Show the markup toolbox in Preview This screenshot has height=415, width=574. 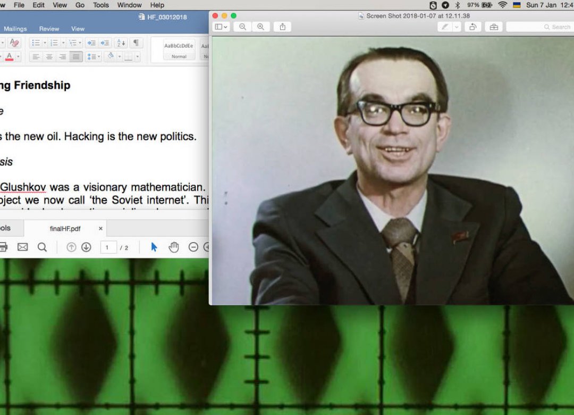tap(494, 27)
